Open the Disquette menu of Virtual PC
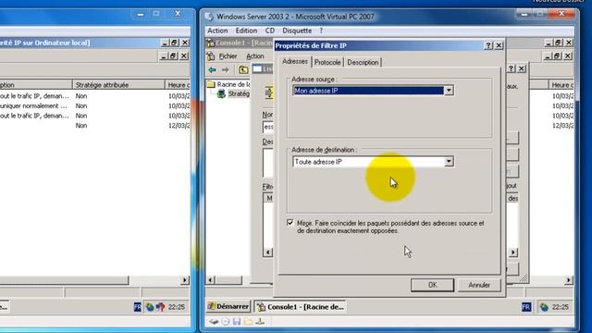Image resolution: width=592 pixels, height=333 pixels. [297, 31]
